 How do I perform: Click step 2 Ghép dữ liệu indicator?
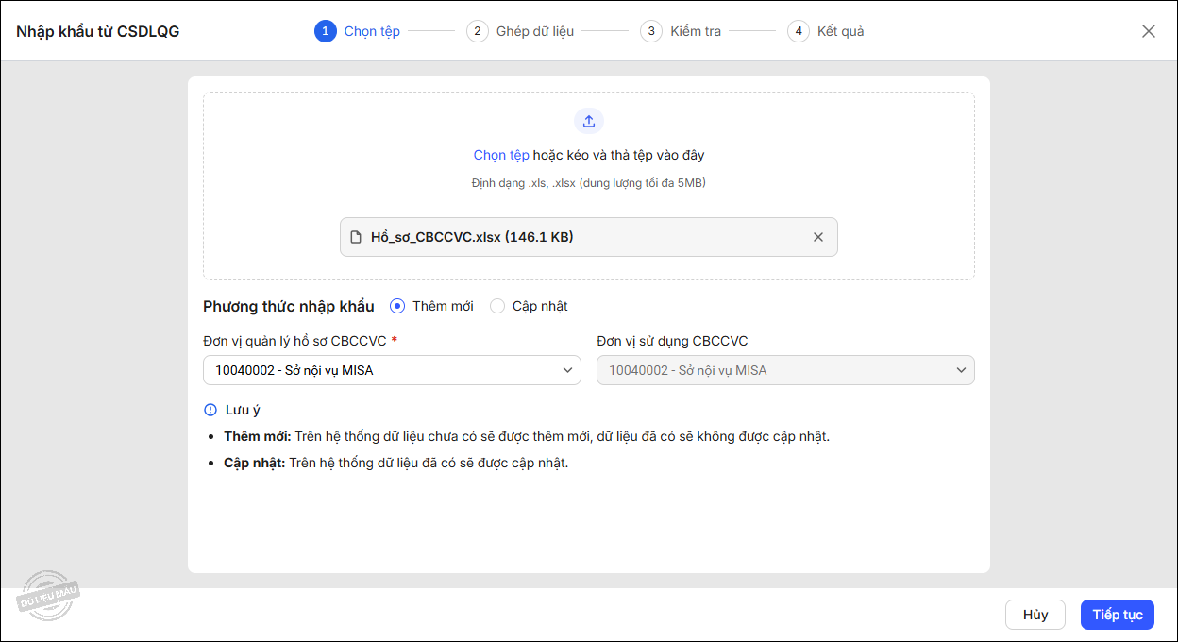478,30
